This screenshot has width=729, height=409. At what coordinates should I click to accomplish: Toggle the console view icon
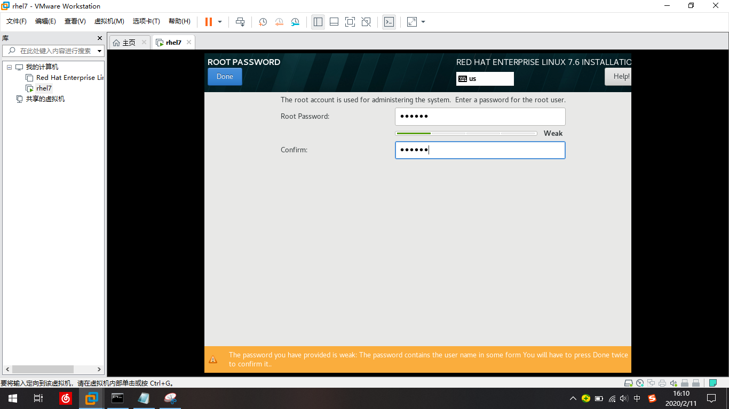[x=389, y=22]
